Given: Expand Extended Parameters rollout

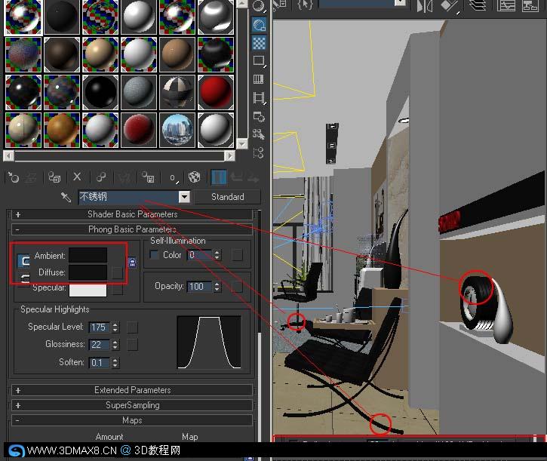Looking at the screenshot, I should click(x=132, y=390).
